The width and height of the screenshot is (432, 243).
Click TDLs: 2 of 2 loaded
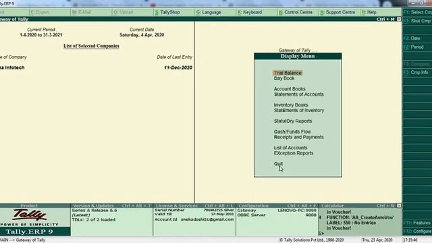[x=93, y=219]
